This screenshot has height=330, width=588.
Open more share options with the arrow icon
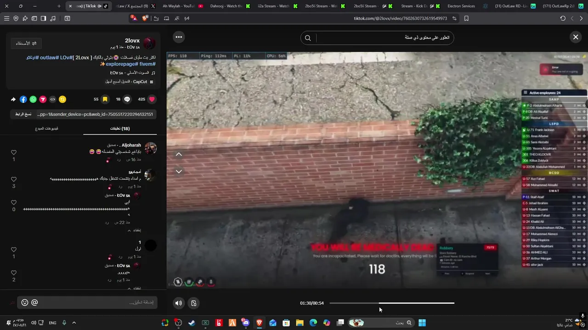tap(13, 99)
